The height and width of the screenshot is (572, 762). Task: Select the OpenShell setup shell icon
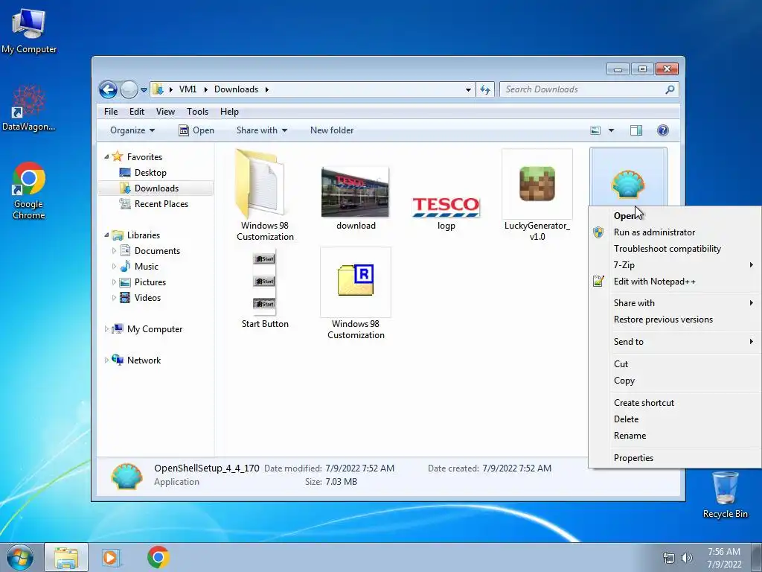(628, 185)
